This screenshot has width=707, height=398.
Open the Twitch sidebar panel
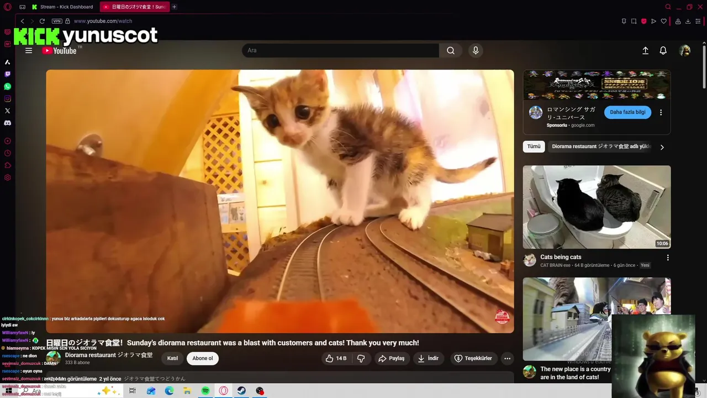[x=7, y=74]
